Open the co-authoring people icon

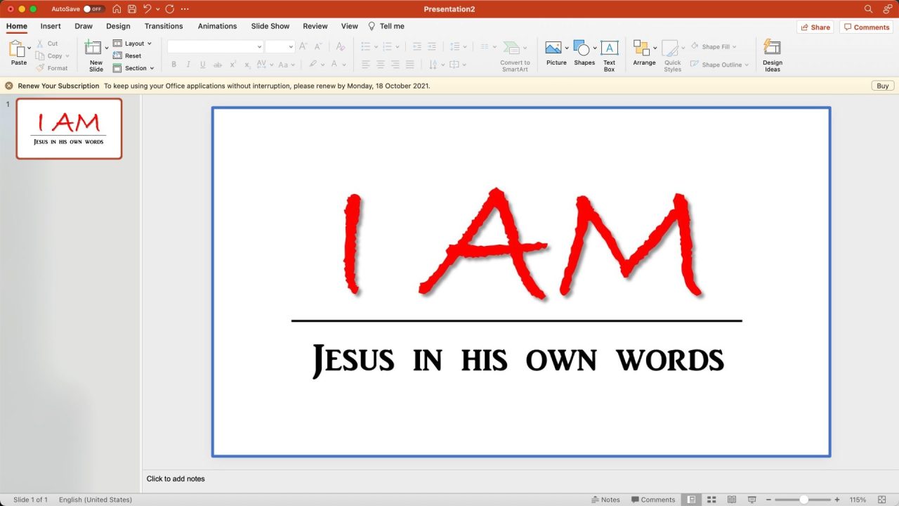point(887,9)
